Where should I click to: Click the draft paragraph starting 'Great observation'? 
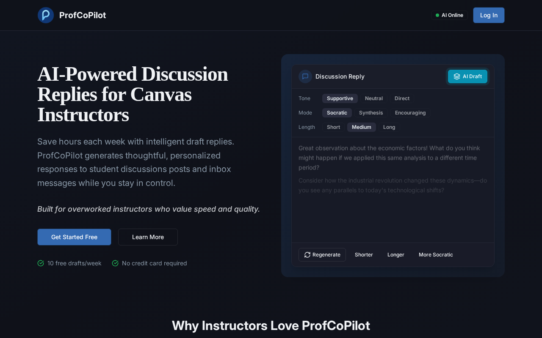tap(393, 158)
